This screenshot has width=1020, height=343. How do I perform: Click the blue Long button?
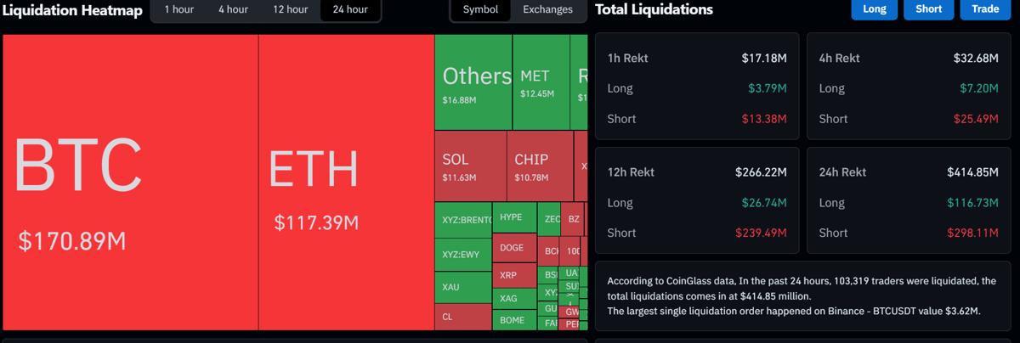(874, 9)
